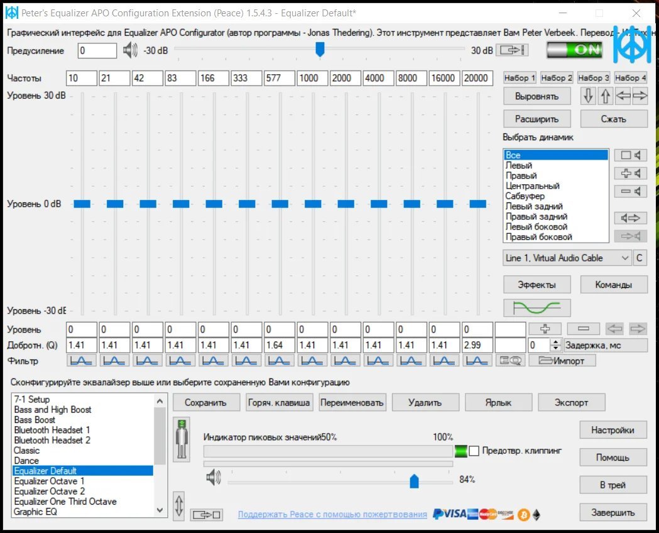This screenshot has width=659, height=533.
Task: Select Набор 1 preset set
Action: [520, 78]
